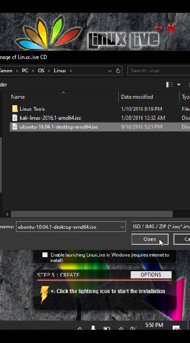Click the horizontal scrollbar thumb in file list
This screenshot has height=343, width=190.
pyautogui.click(x=92, y=214)
